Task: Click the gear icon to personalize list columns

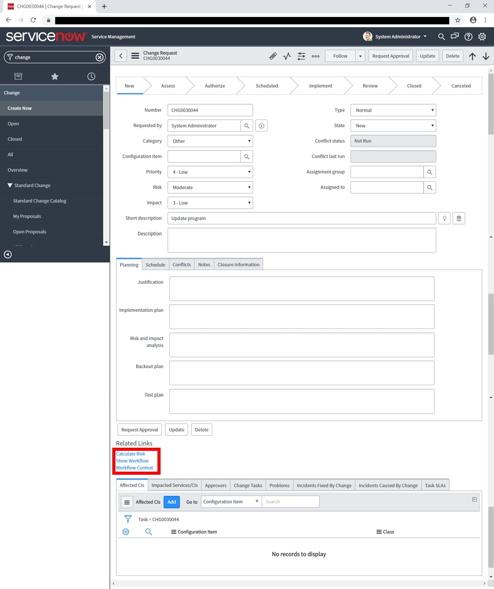Action: (x=125, y=531)
